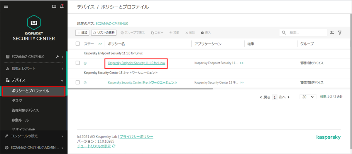This screenshot has width=352, height=154.
Task: Open the チュートリアルの表示 link
Action: click(94, 146)
